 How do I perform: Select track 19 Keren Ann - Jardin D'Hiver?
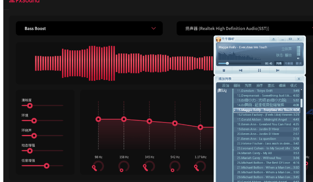pos(267,129)
